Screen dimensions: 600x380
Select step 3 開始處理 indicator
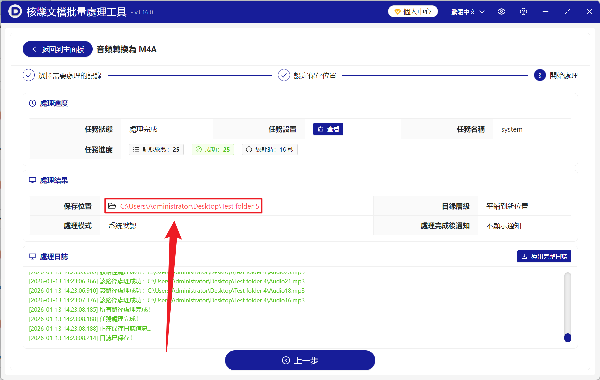(x=540, y=75)
